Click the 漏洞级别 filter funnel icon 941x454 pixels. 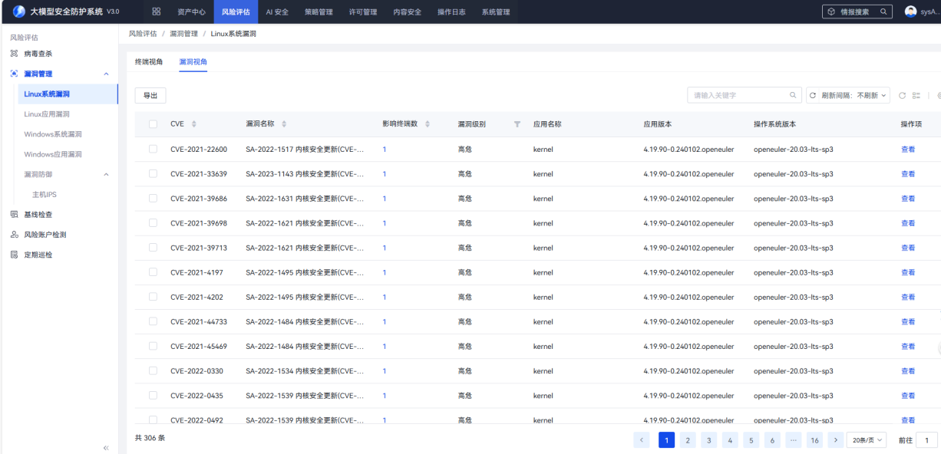tap(517, 124)
